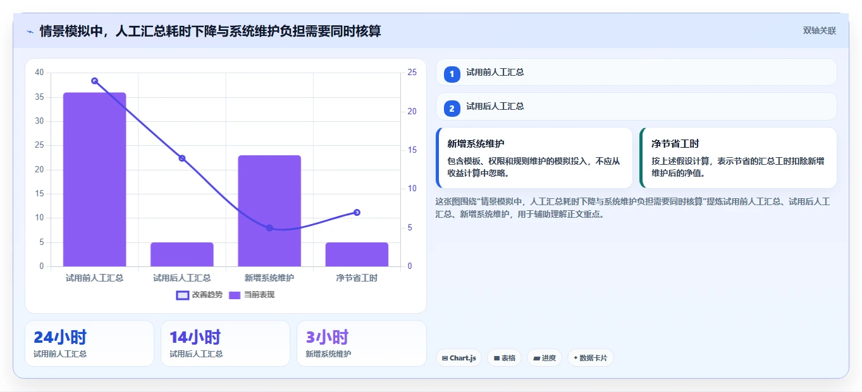The image size is (862, 392).
Task: Click the x-axis label 试用后人工汇总
Action: (x=182, y=278)
